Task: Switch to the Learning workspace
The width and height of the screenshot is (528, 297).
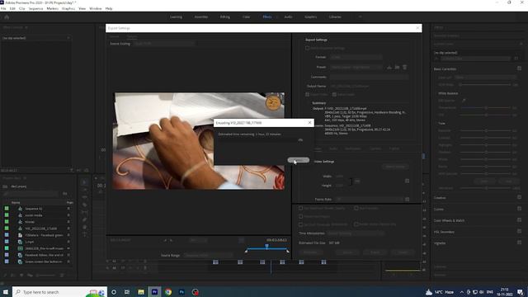Action: [x=176, y=16]
